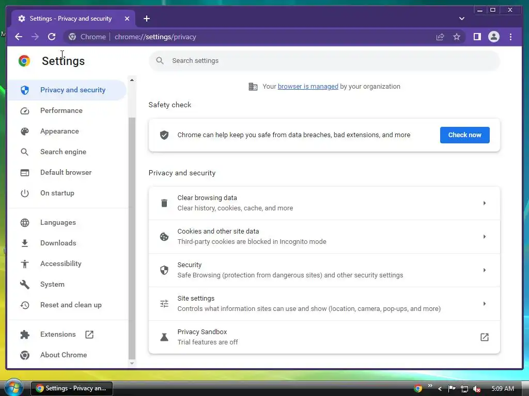Screen dimensions: 529x396
Task: Click the address bar URL
Action: [155, 37]
